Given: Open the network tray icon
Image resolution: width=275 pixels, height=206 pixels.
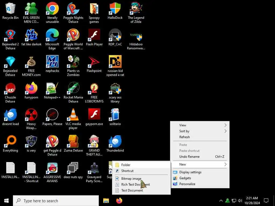Looking at the screenshot, I should point(234,201).
